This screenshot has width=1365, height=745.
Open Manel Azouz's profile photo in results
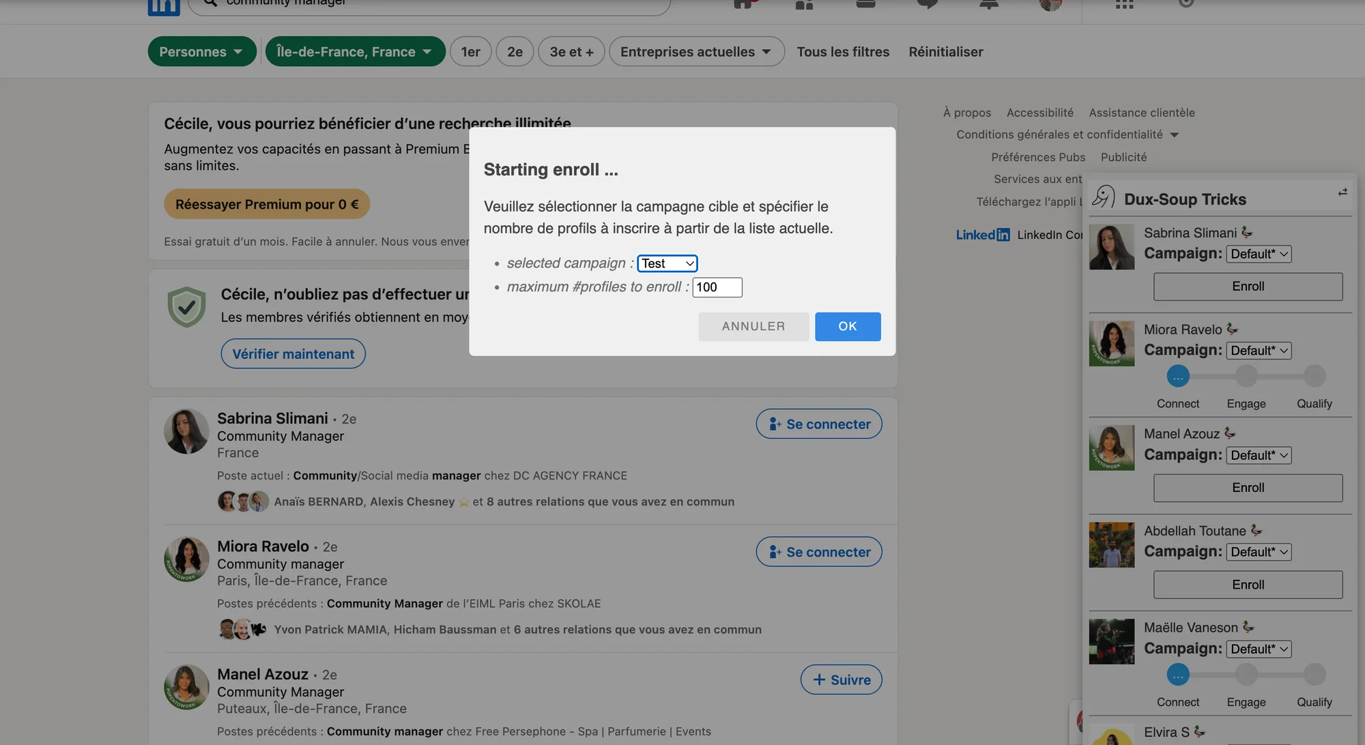click(186, 687)
